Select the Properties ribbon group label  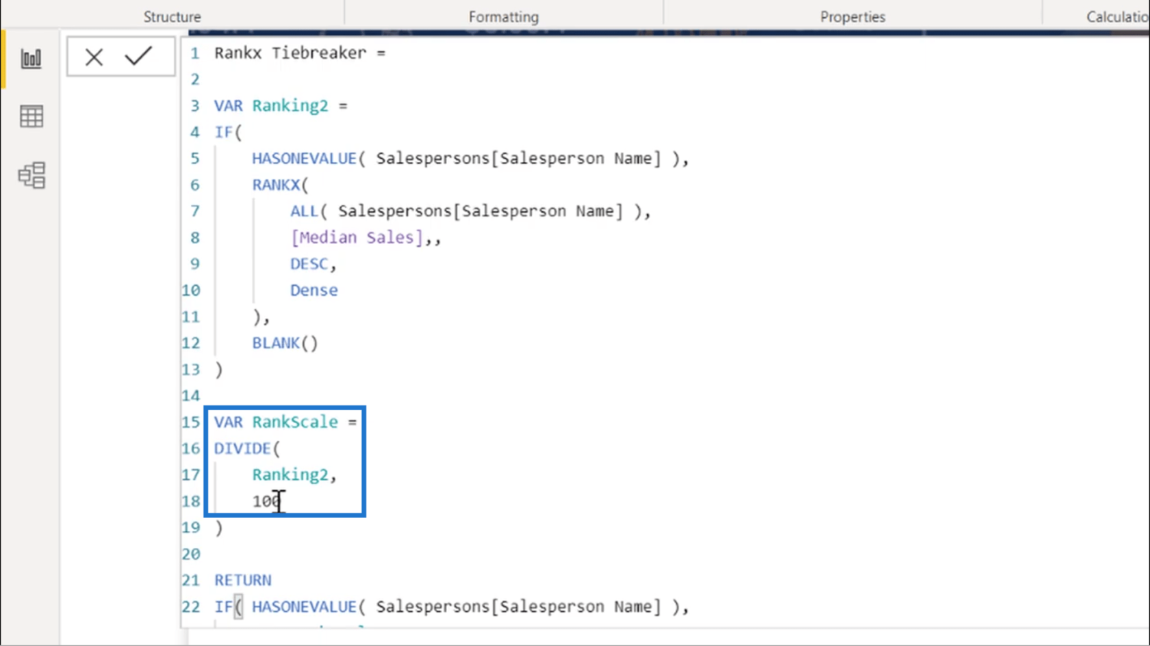click(853, 16)
